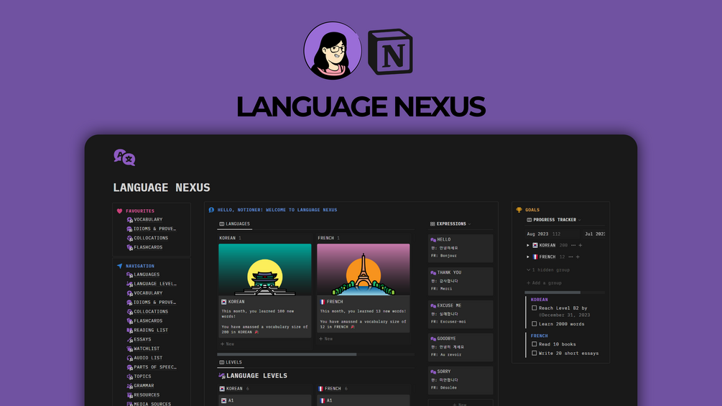This screenshot has height=406, width=722.
Task: Click the icon beside Grammar
Action: click(129, 386)
